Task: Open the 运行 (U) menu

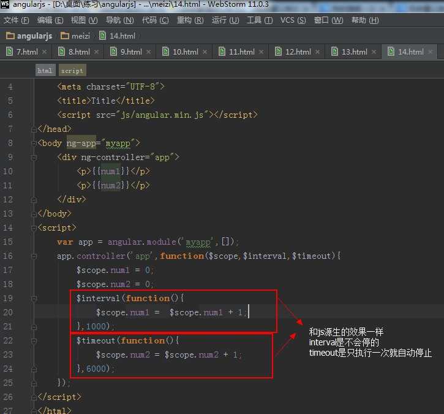Action: [225, 20]
